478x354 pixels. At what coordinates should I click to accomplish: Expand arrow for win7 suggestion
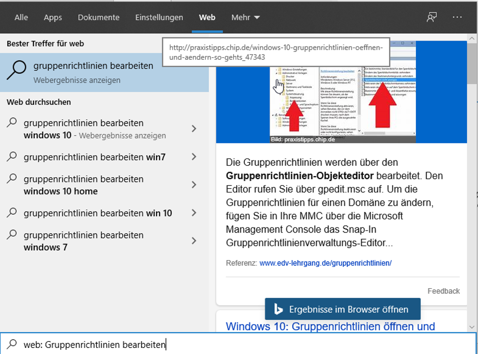click(194, 157)
